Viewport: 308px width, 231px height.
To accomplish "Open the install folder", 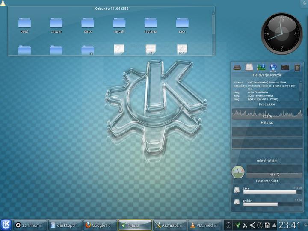I will 119,26.
